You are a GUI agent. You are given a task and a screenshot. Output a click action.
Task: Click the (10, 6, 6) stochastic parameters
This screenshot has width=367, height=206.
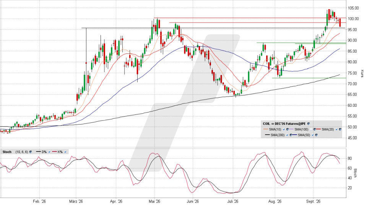[x=22, y=152]
